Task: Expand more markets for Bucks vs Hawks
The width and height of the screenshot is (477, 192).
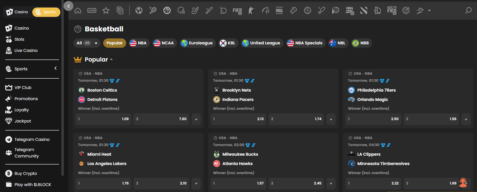Action: pos(331,183)
